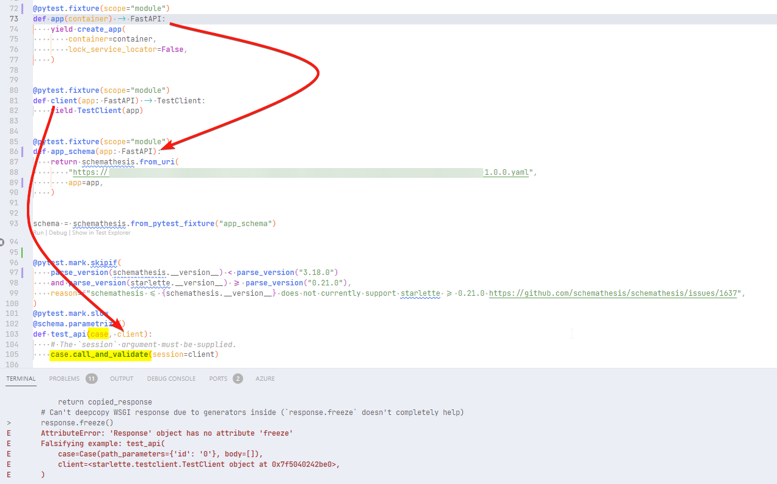
Task: Switch to the OUTPUT panel tab
Action: click(x=121, y=378)
